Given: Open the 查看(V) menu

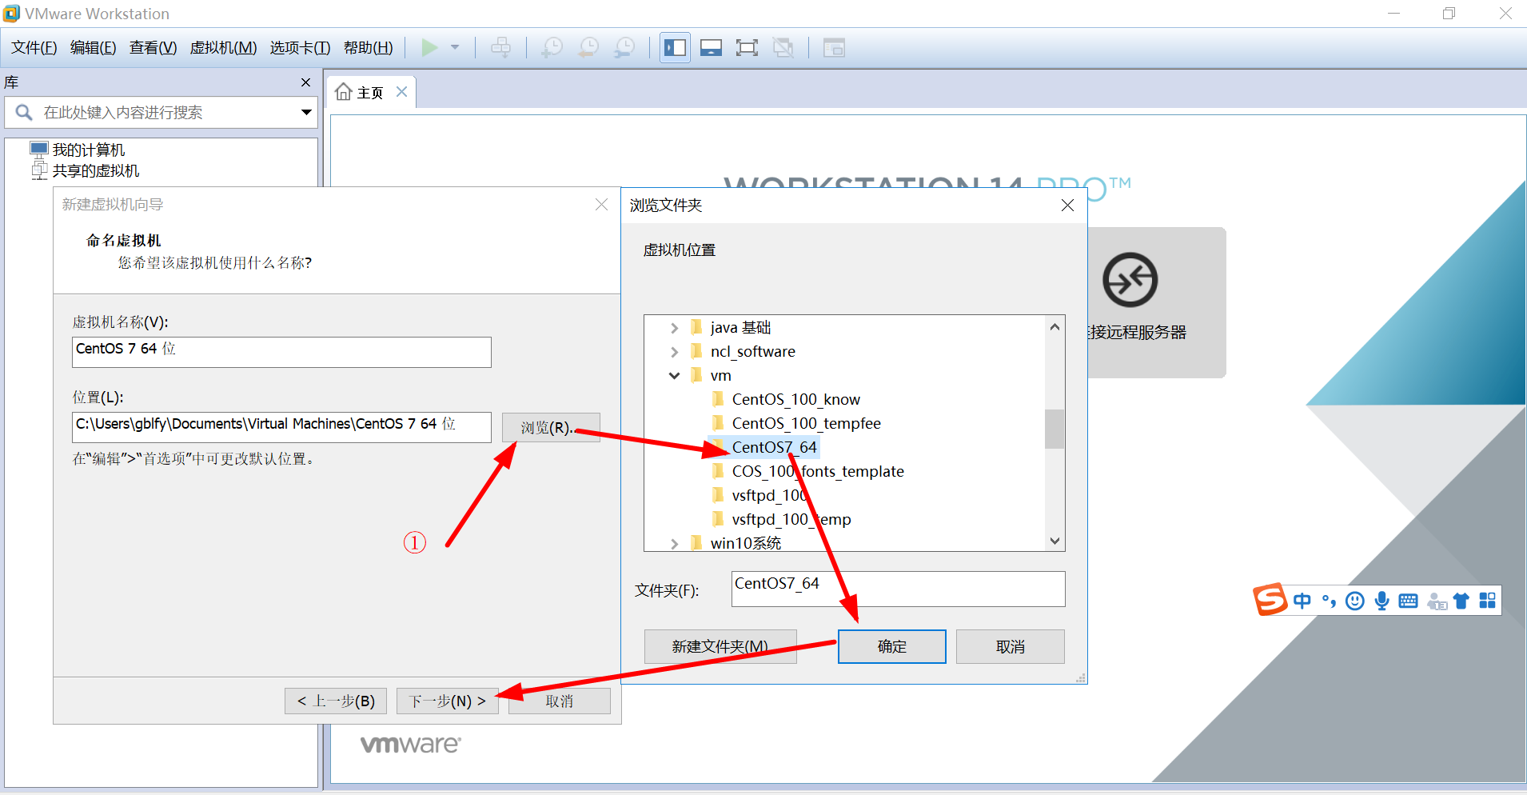Looking at the screenshot, I should click(x=153, y=48).
